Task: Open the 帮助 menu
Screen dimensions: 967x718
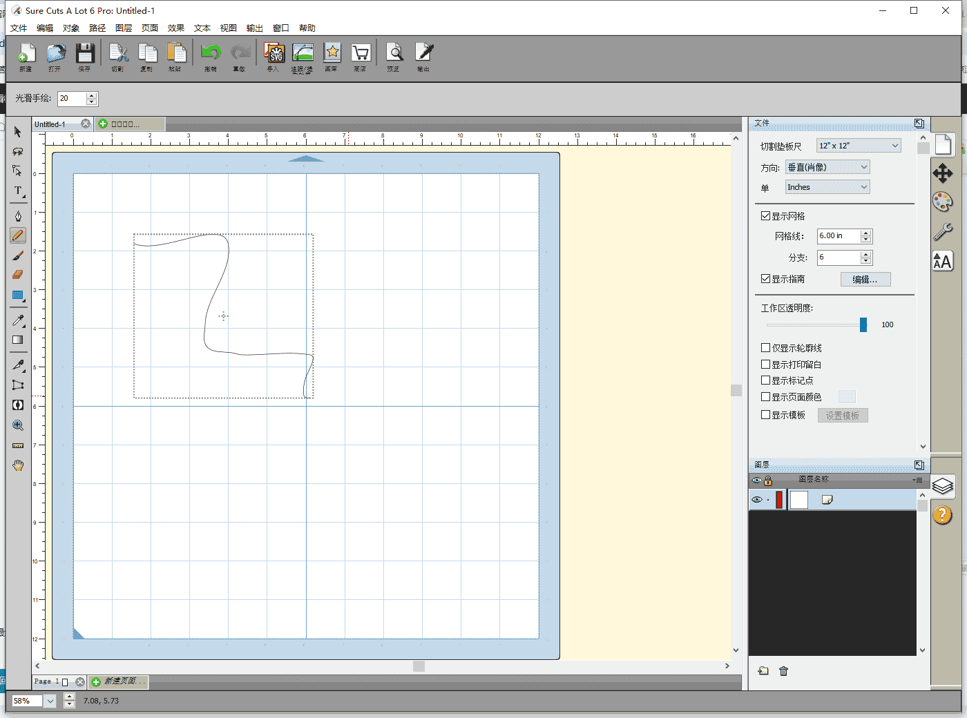Action: pos(307,28)
